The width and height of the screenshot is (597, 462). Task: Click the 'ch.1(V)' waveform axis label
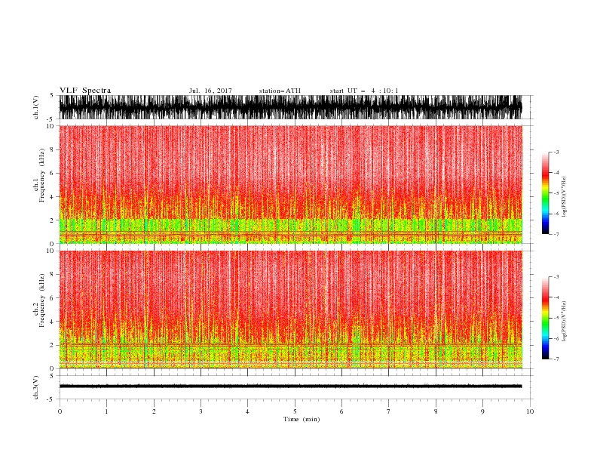36,107
